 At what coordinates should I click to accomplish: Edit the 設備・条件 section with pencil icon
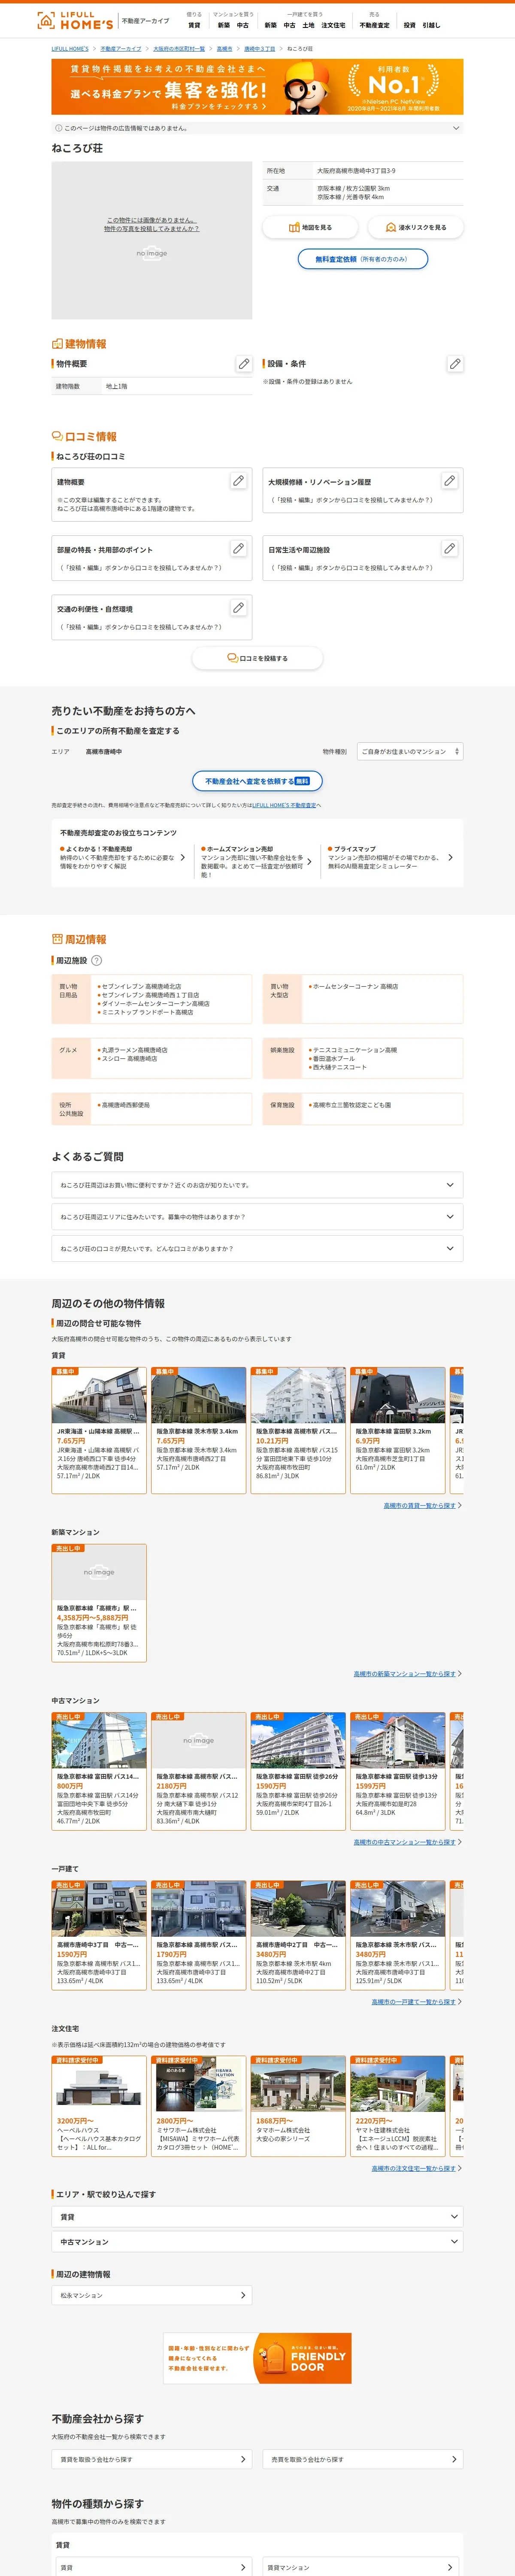tap(455, 364)
